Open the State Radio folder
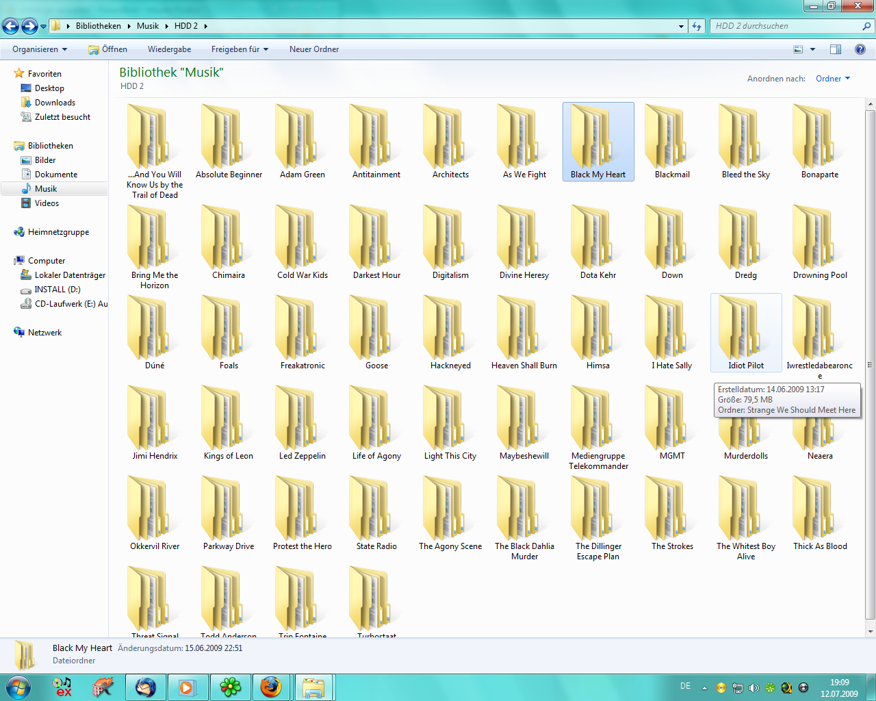 click(376, 513)
